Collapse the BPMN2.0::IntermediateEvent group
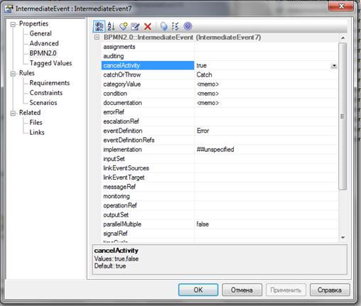361x306 pixels. (x=97, y=37)
